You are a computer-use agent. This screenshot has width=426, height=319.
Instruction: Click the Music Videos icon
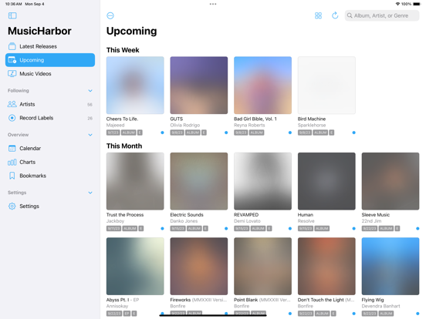click(x=12, y=73)
